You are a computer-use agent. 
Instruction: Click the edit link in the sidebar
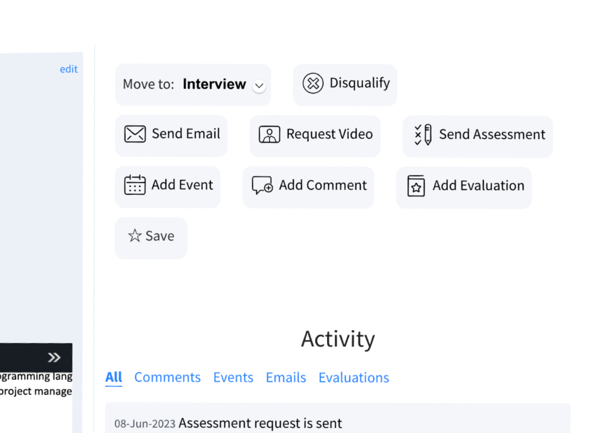point(68,68)
